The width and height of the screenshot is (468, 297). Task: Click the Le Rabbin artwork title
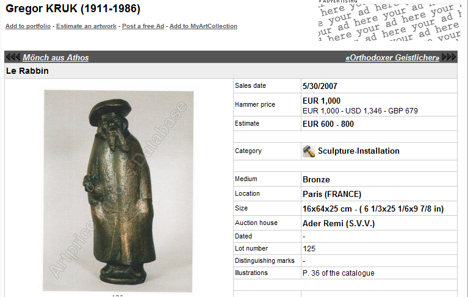click(27, 71)
